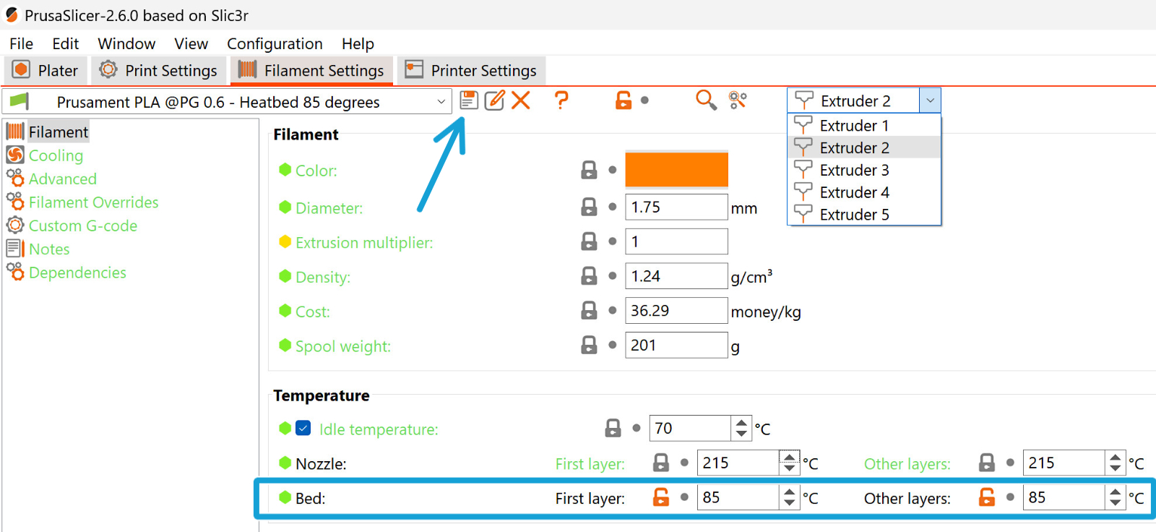The image size is (1156, 532).
Task: Delete the preset with the X icon
Action: tap(521, 100)
